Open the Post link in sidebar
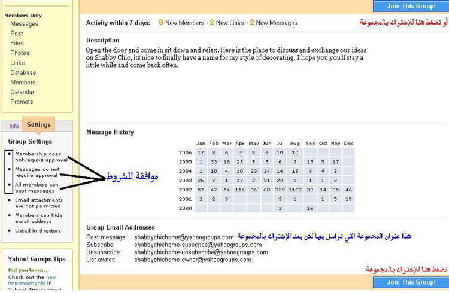The width and height of the screenshot is (449, 293). click(x=17, y=33)
